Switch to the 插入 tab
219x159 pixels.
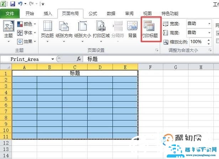point(48,14)
